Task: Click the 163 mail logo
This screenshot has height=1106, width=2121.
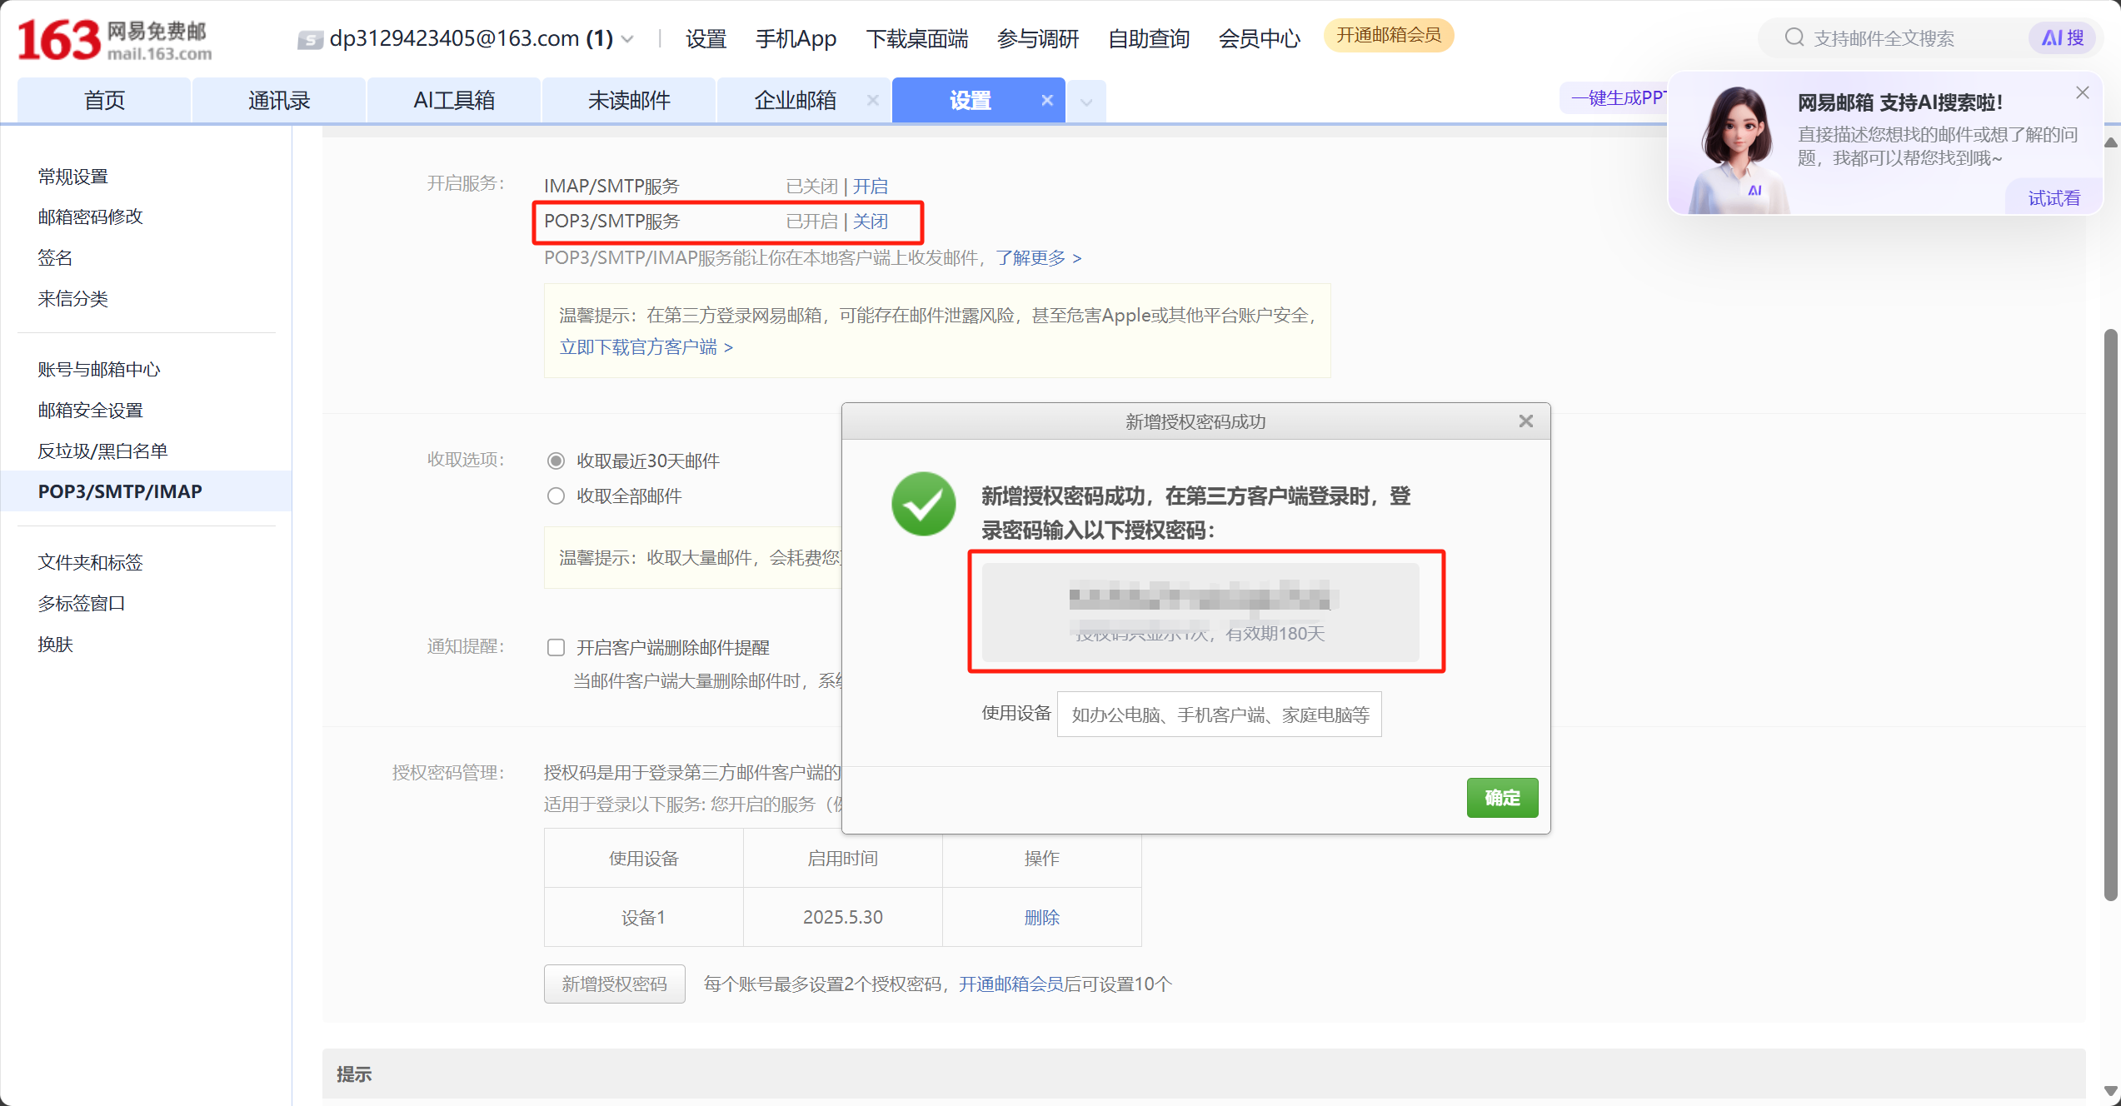Action: coord(114,39)
